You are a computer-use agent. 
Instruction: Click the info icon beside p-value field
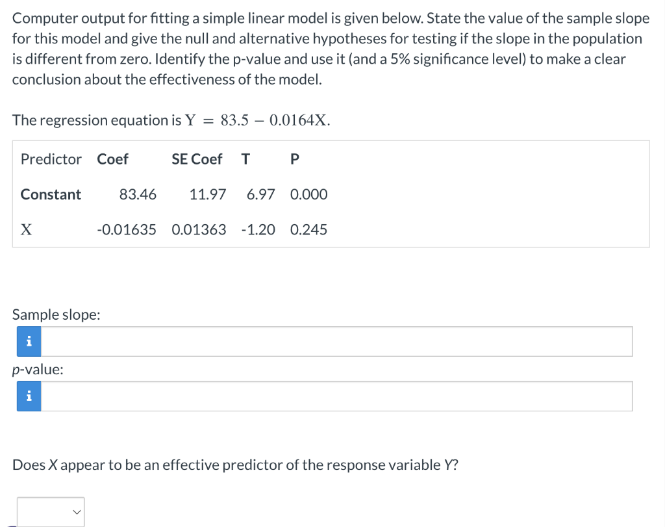pos(28,396)
